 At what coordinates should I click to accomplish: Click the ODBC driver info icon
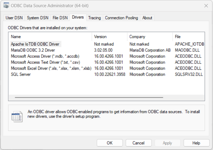[x=17, y=116]
